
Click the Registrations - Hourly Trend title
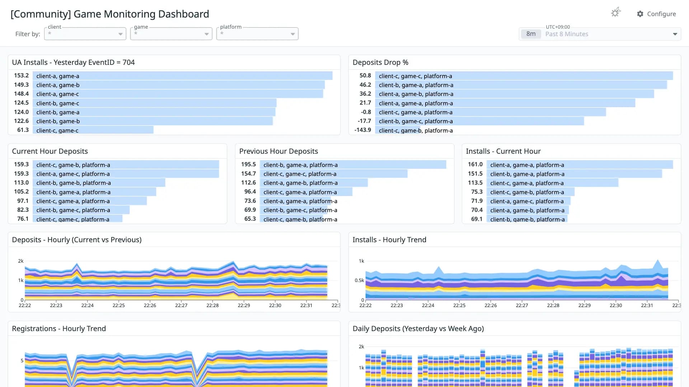59,329
